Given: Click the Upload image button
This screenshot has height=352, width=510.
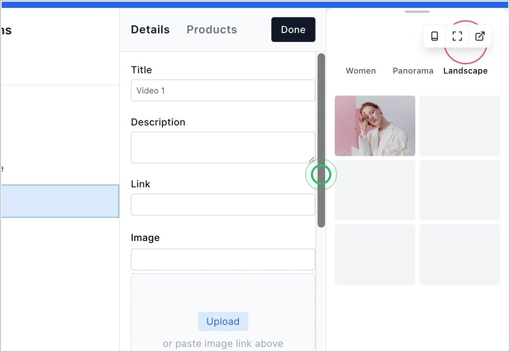Looking at the screenshot, I should pyautogui.click(x=223, y=321).
